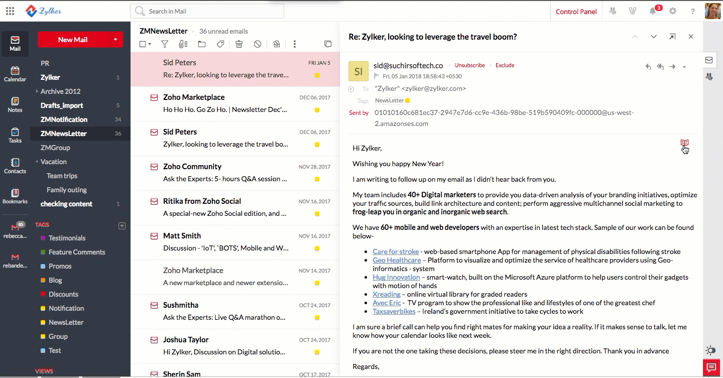Open the Calendar app in left sidebar
The width and height of the screenshot is (723, 378).
click(15, 74)
